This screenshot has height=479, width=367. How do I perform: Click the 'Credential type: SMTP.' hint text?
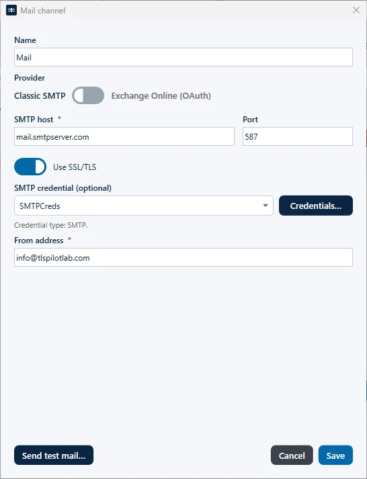click(x=50, y=225)
